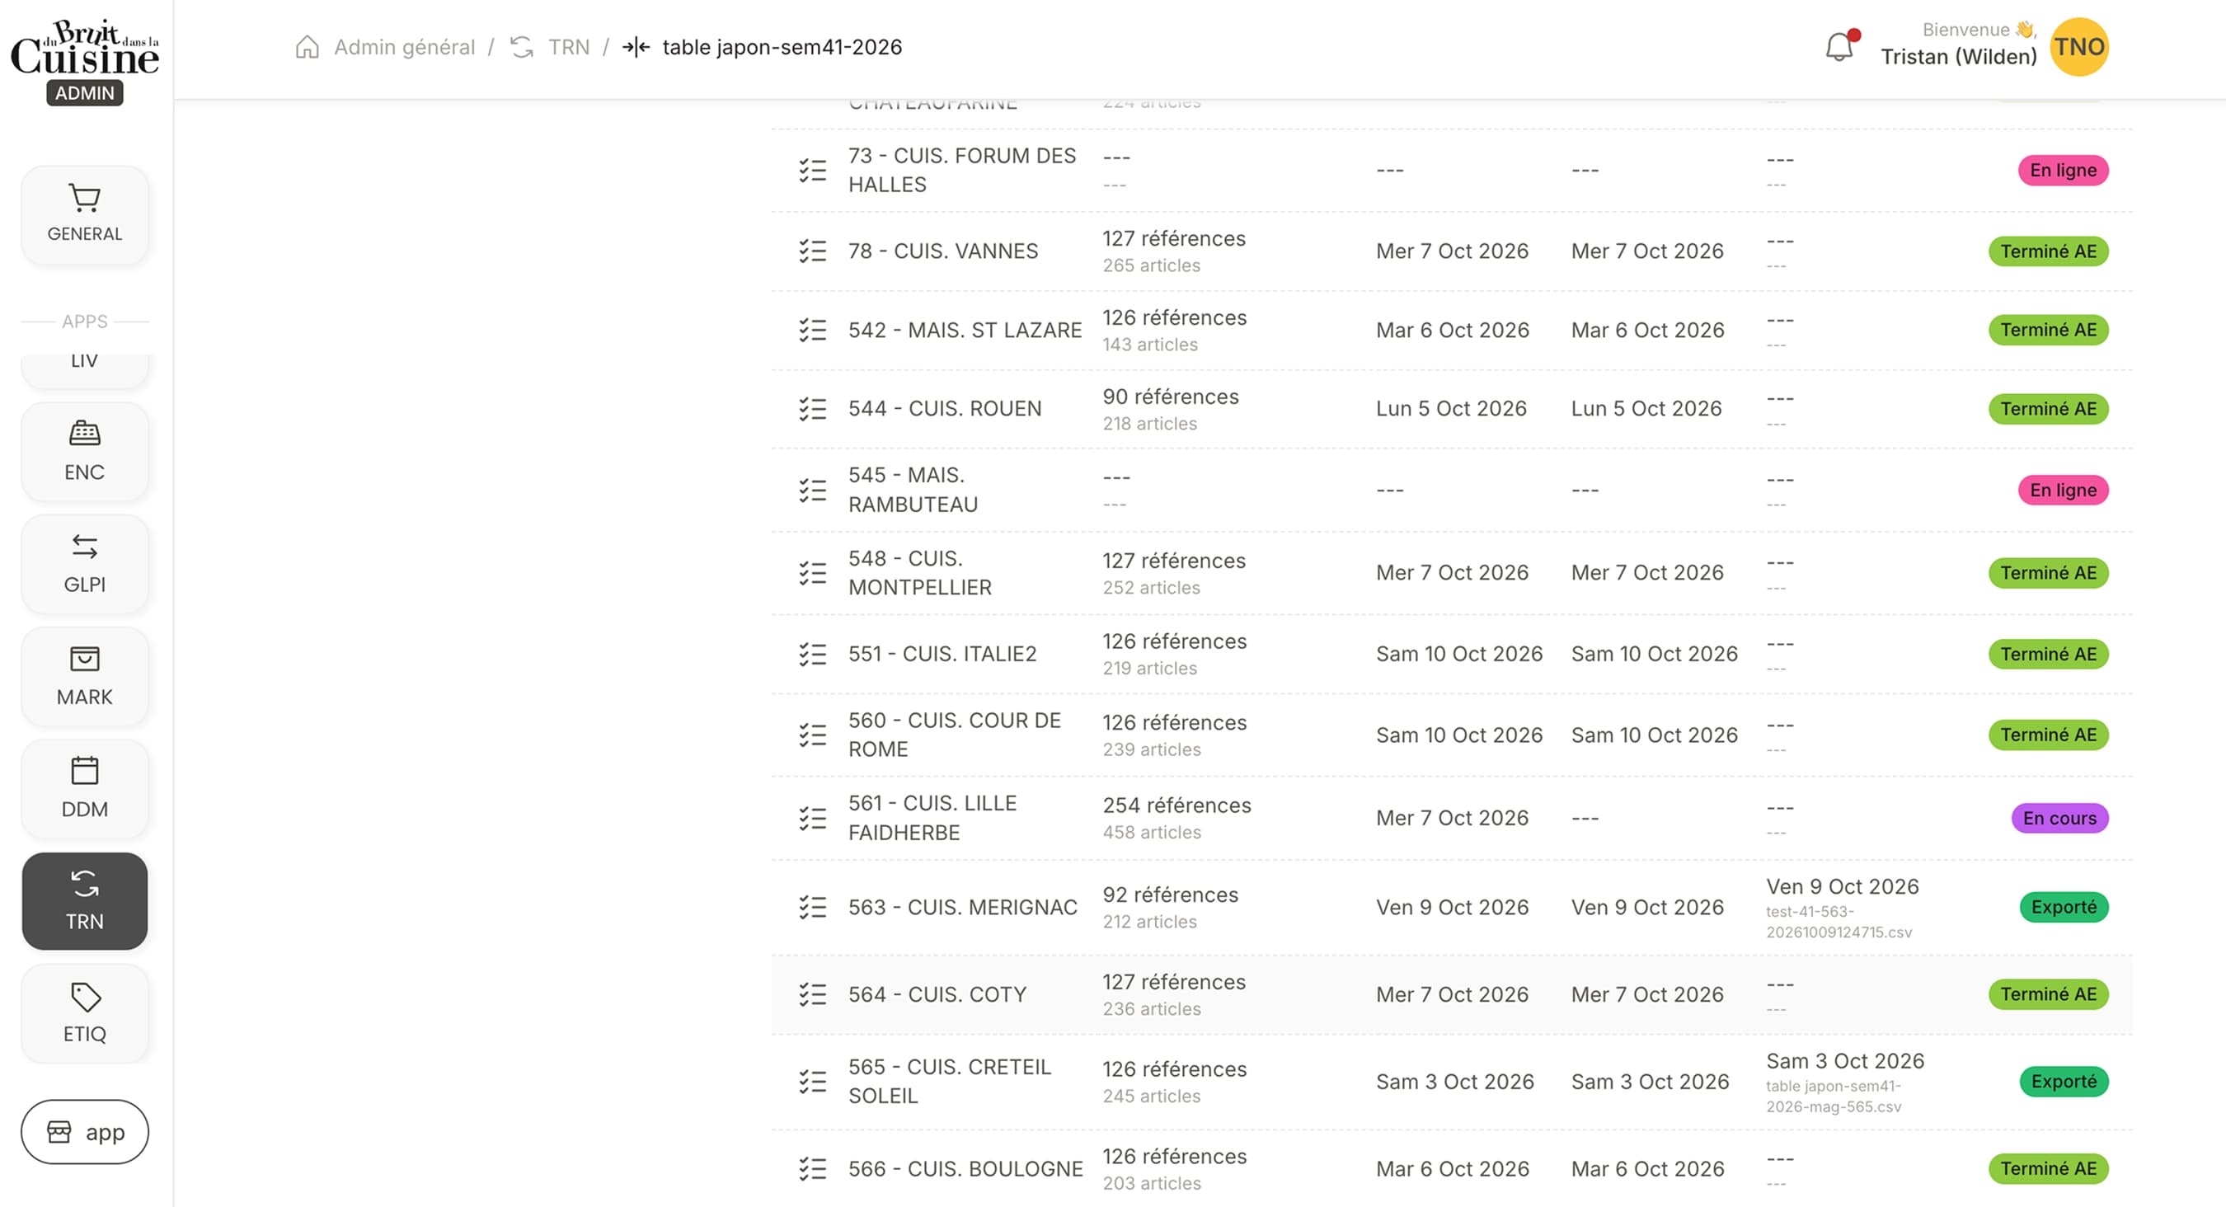Viewport: 2226px width, 1207px height.
Task: Open list icon for 564 - CUIS. COTY
Action: tap(812, 994)
